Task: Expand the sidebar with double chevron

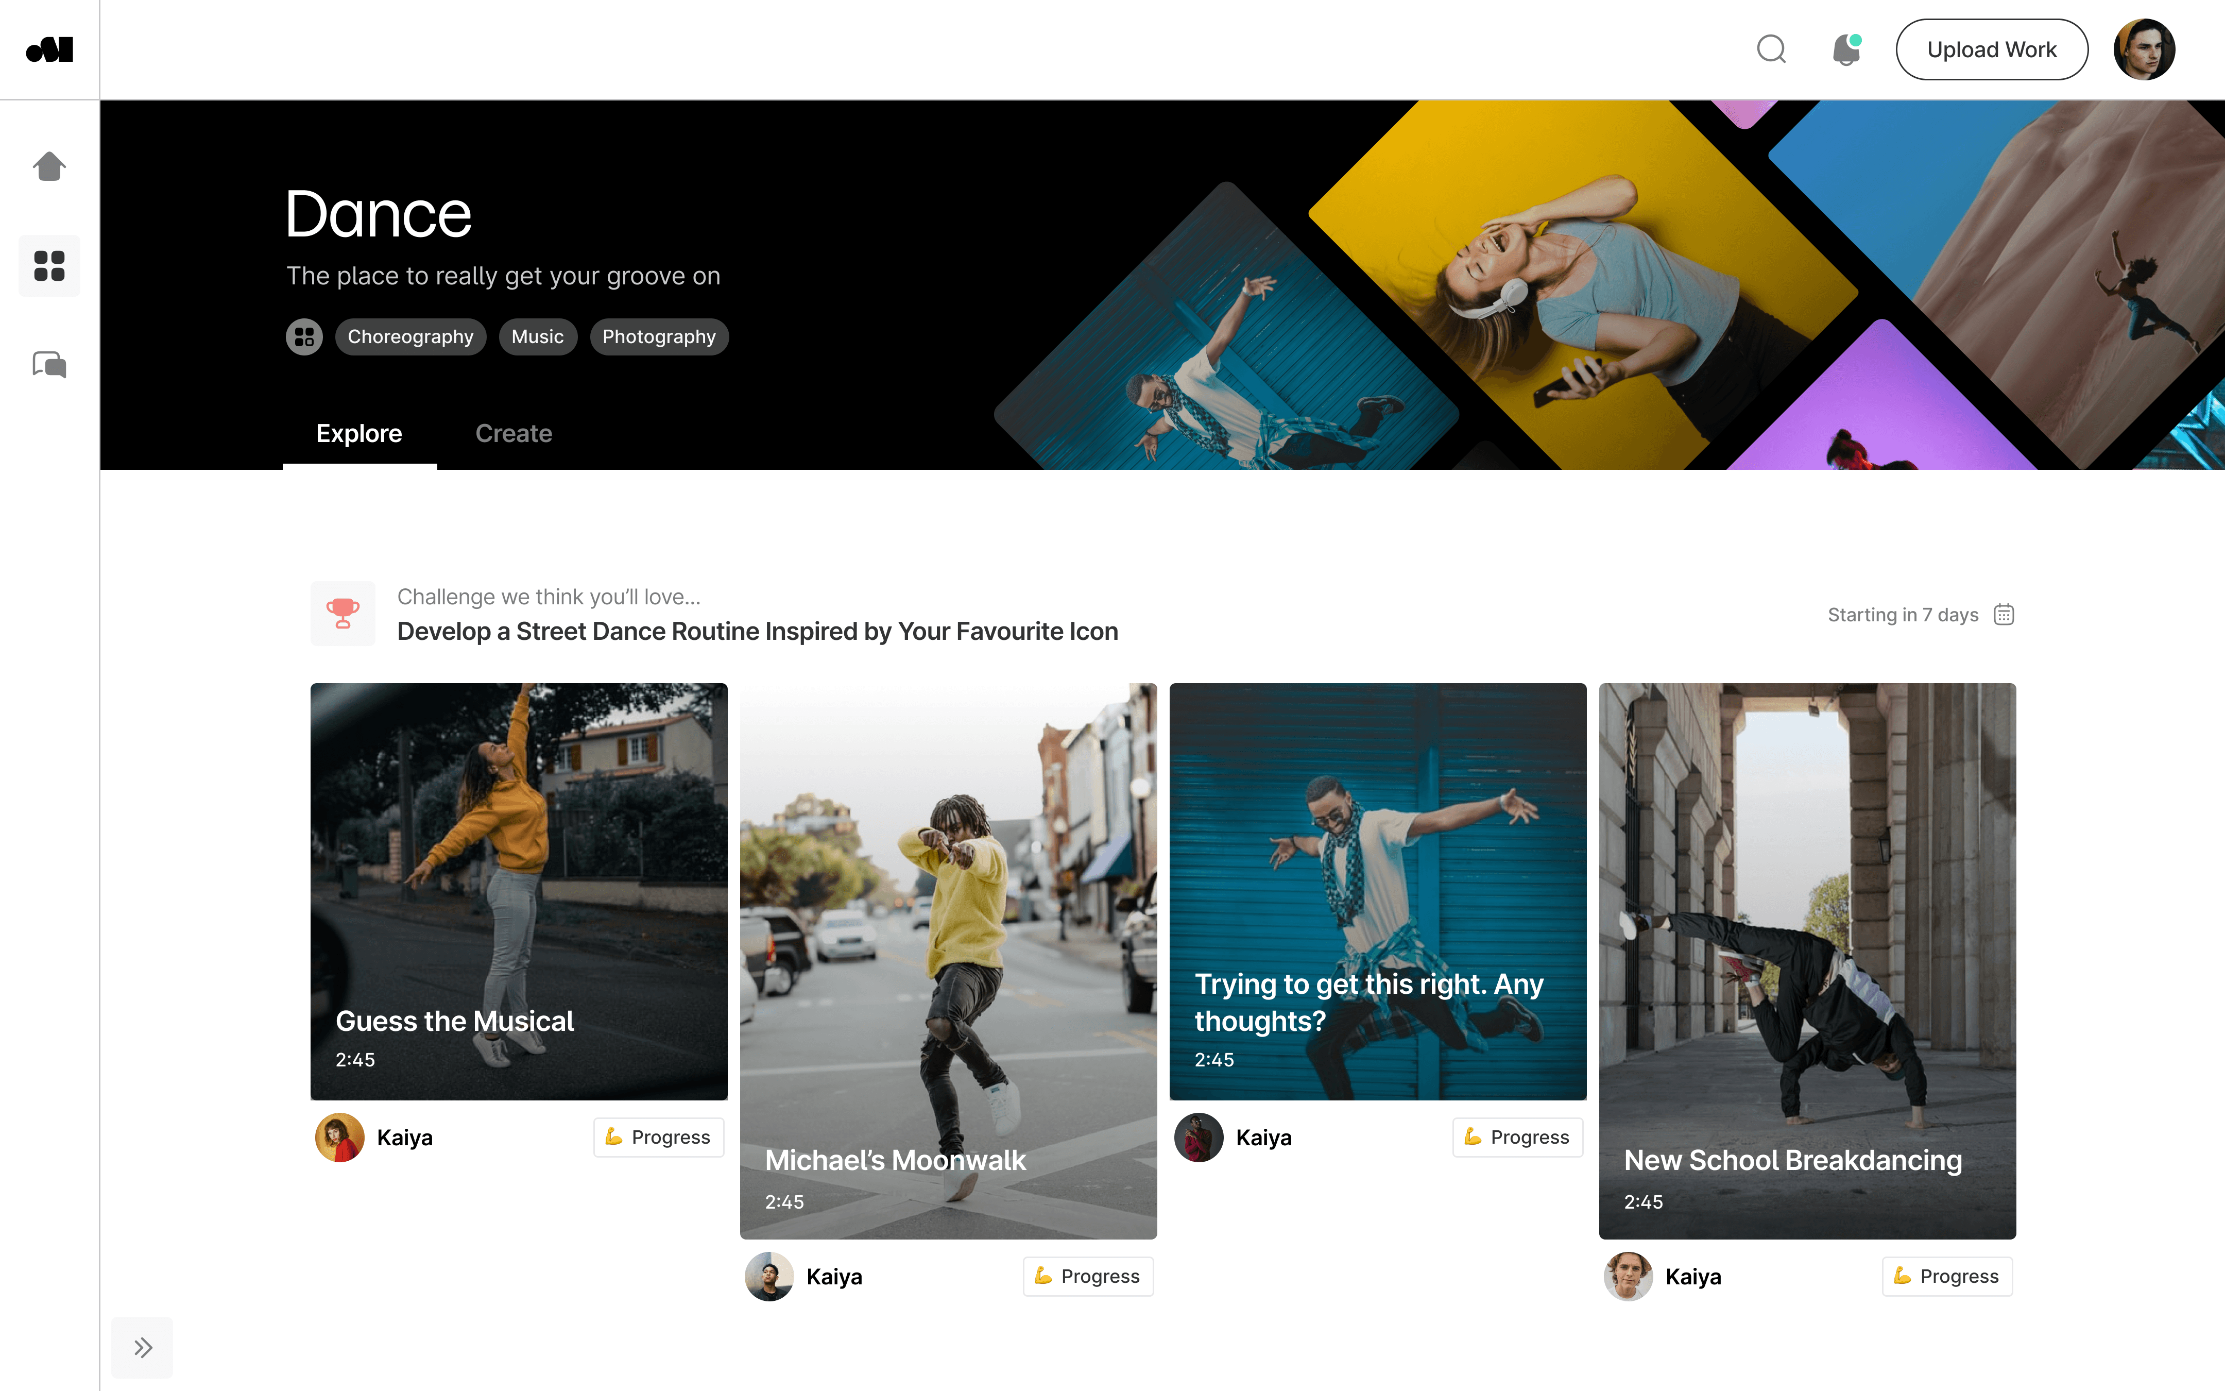Action: (x=143, y=1348)
